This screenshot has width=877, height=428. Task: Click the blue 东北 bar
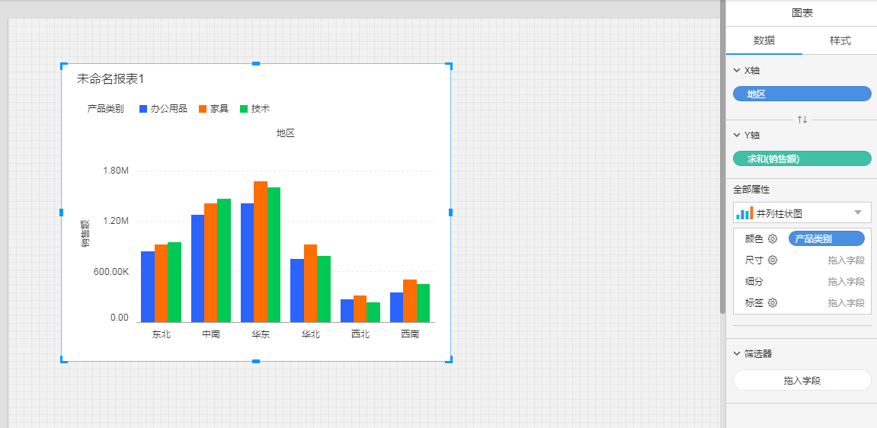pos(148,286)
